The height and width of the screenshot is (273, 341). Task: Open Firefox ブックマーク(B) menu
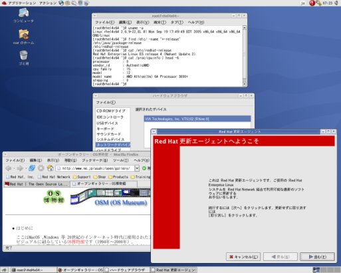pos(95,160)
